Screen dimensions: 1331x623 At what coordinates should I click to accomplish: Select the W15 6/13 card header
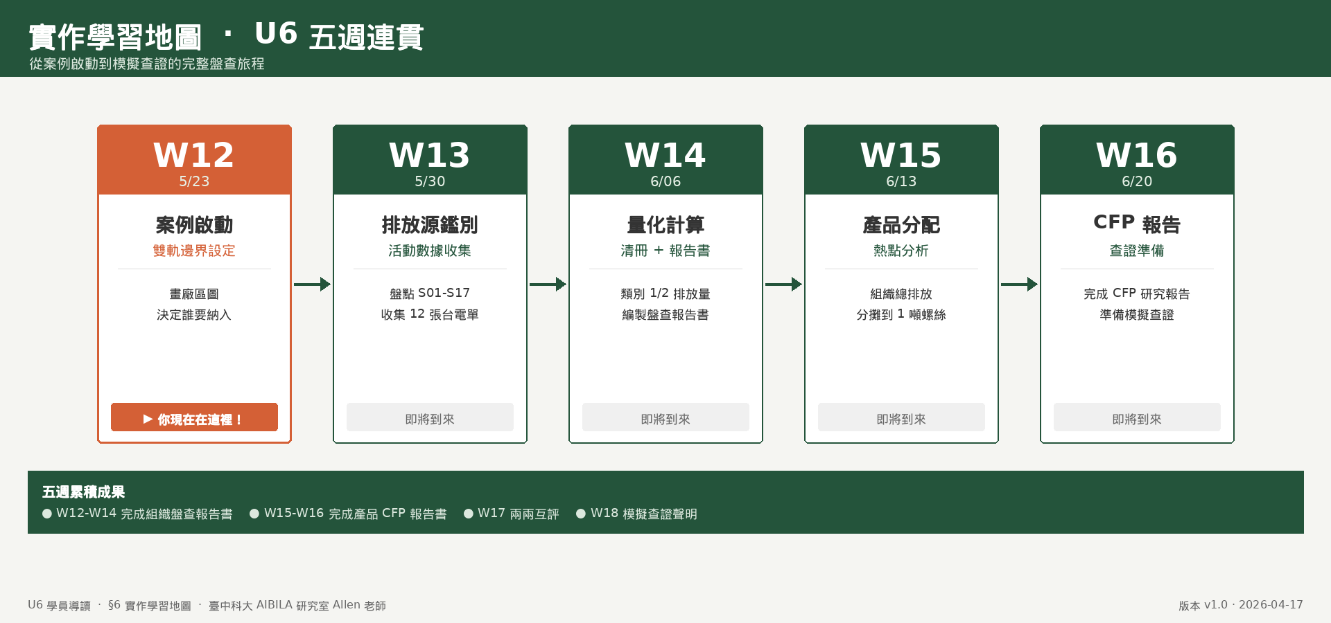(x=901, y=160)
